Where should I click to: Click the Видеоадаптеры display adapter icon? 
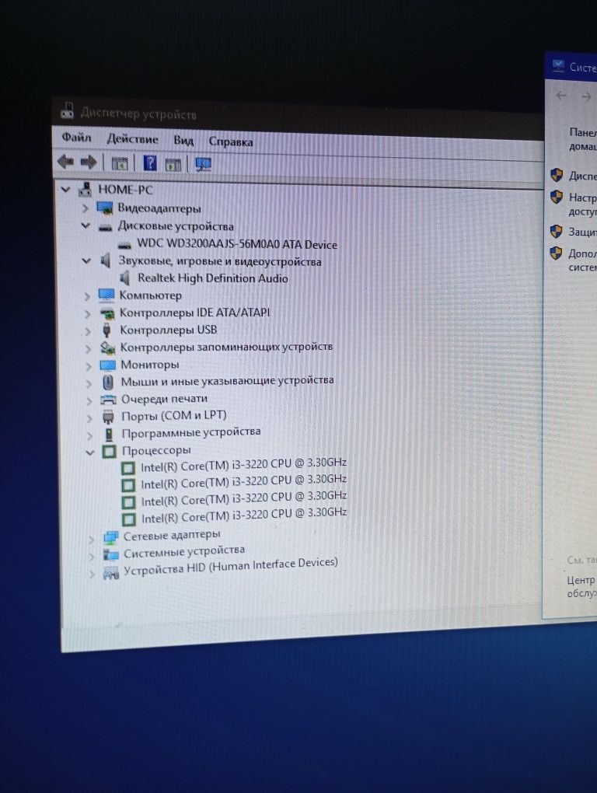point(104,208)
